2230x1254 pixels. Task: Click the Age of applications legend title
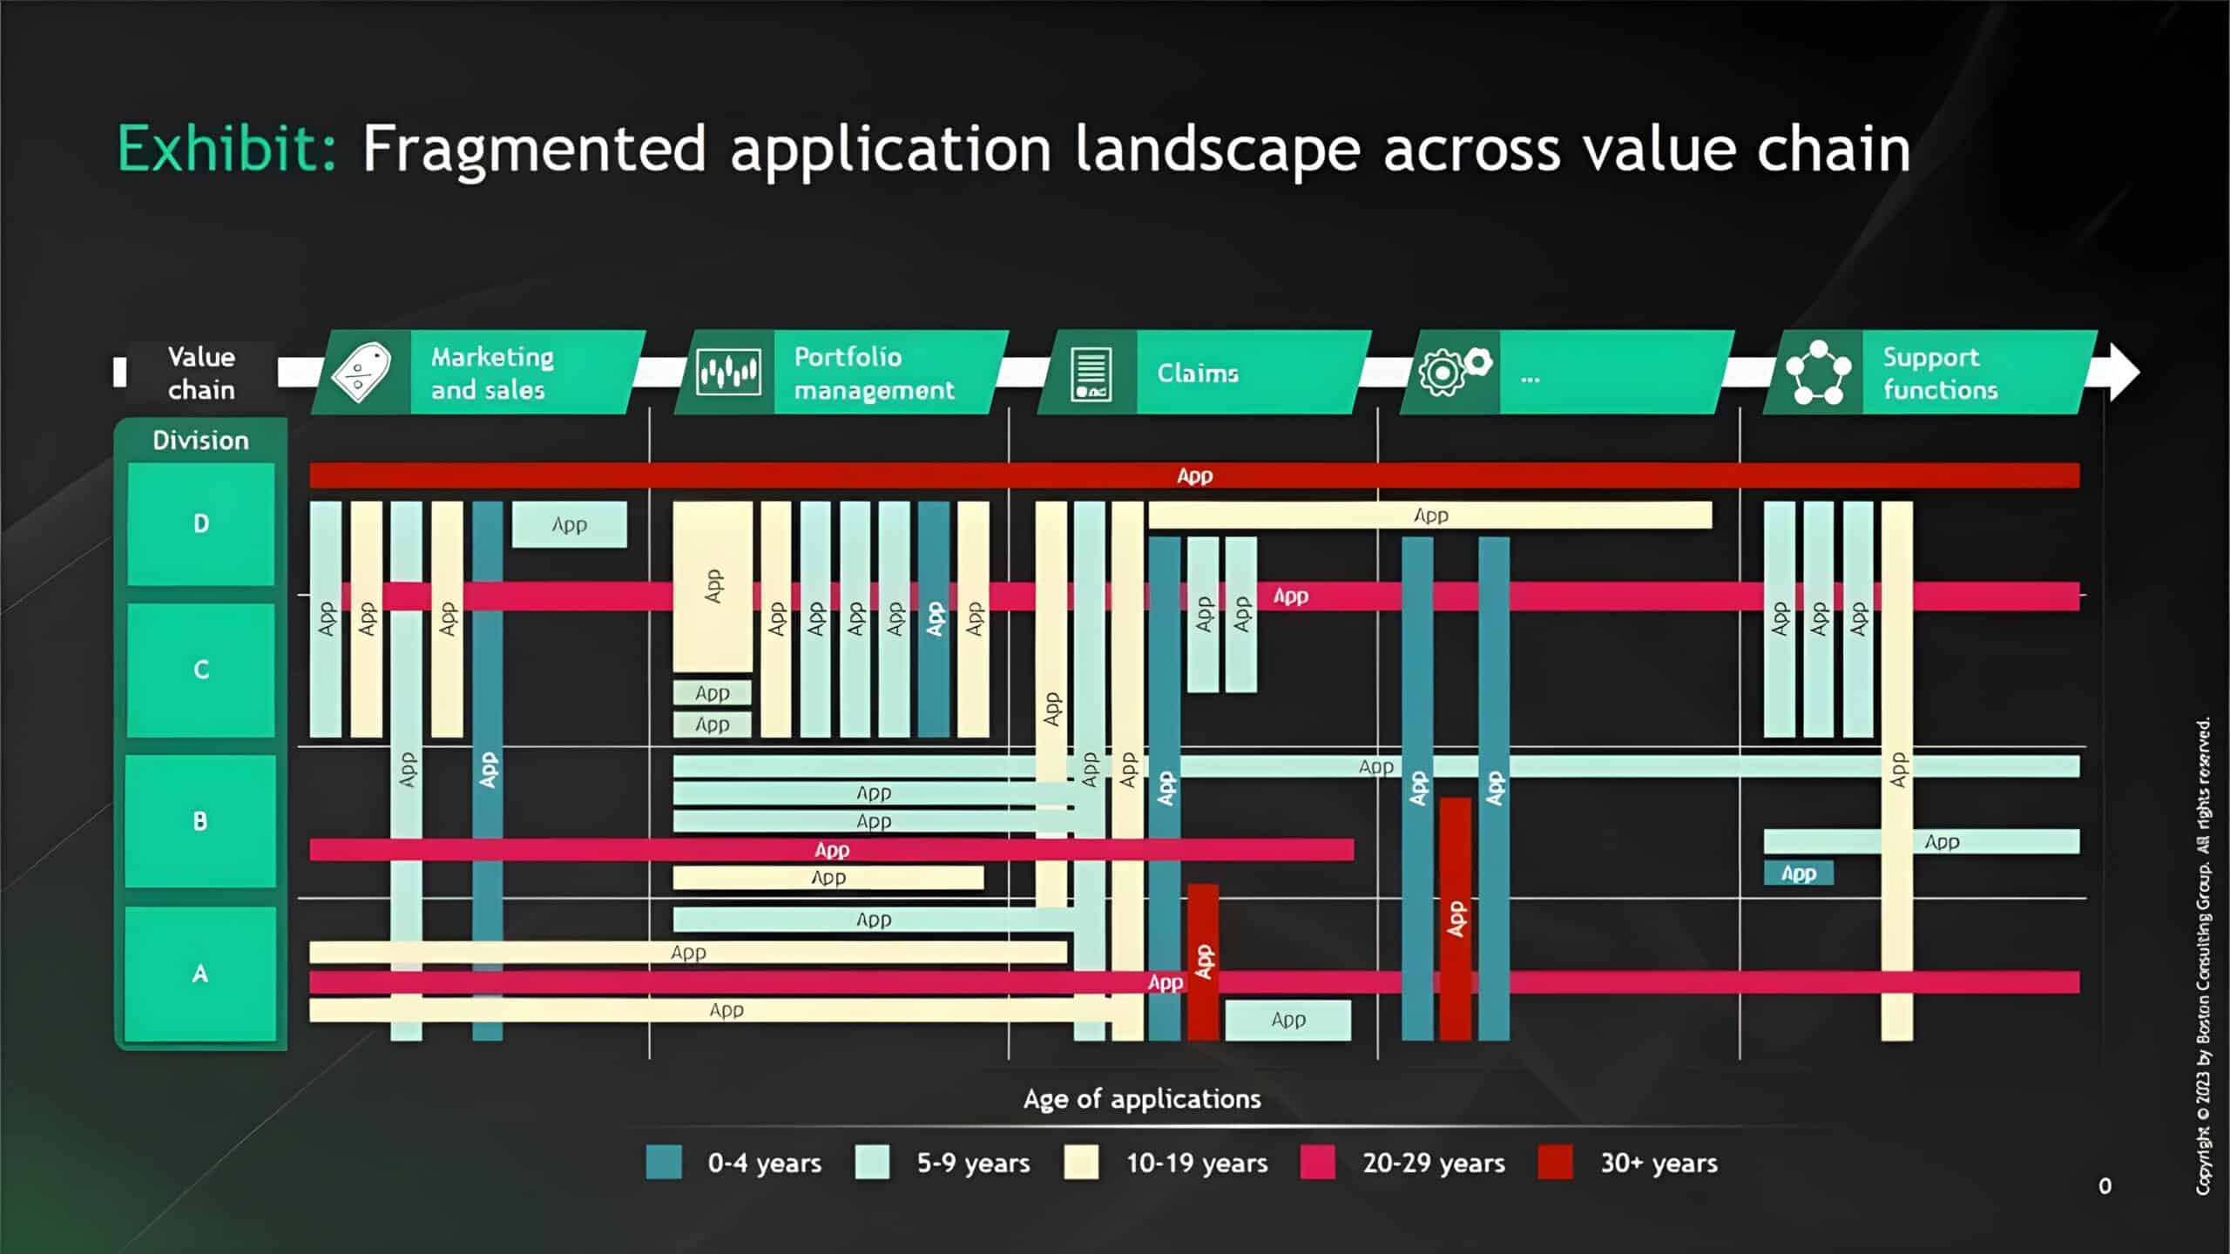point(1142,1099)
